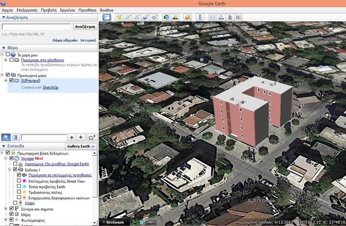Open Χαρούμενα 10α γενέθλια, Google Earth! link
Viewport: 346px width, 226px height.
point(57,164)
